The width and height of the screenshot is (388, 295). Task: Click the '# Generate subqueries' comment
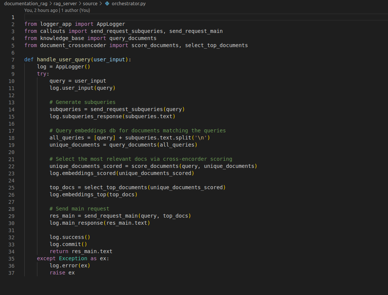(82, 102)
